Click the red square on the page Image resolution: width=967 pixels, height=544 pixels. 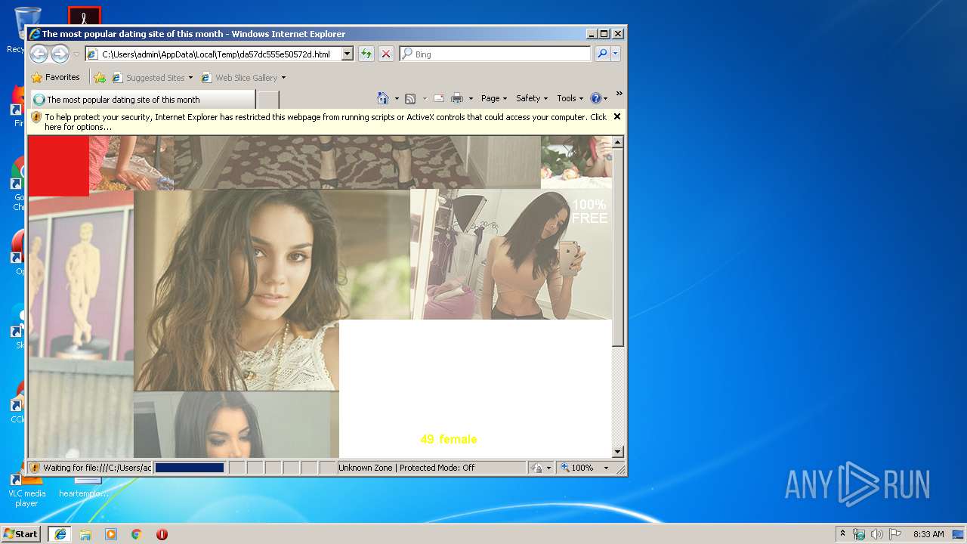pyautogui.click(x=58, y=166)
